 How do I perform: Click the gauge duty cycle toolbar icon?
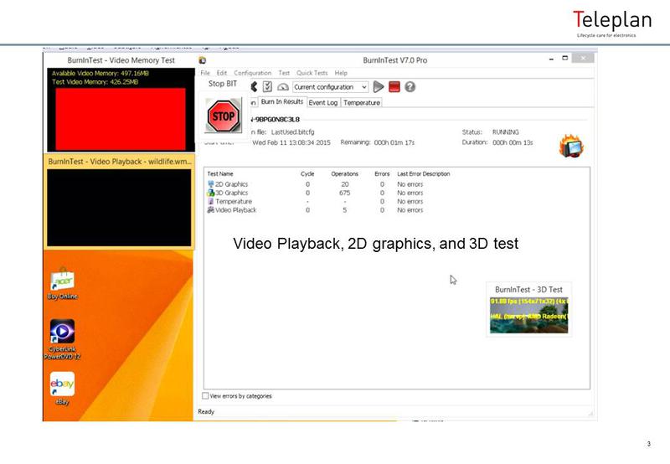(x=282, y=87)
